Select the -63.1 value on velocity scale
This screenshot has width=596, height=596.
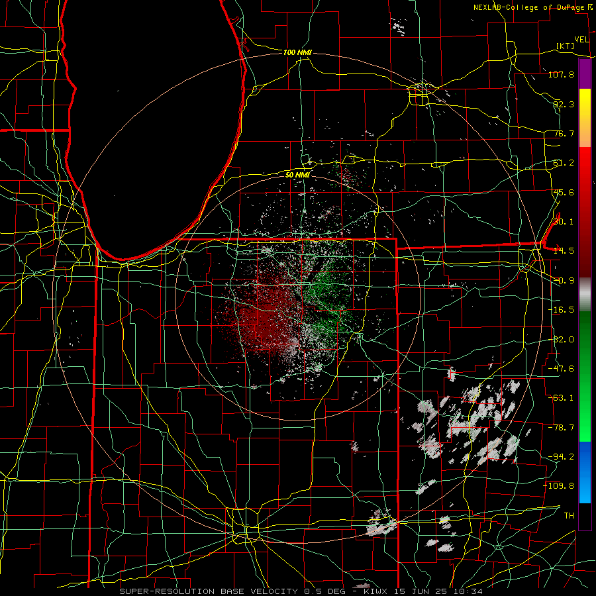click(561, 398)
